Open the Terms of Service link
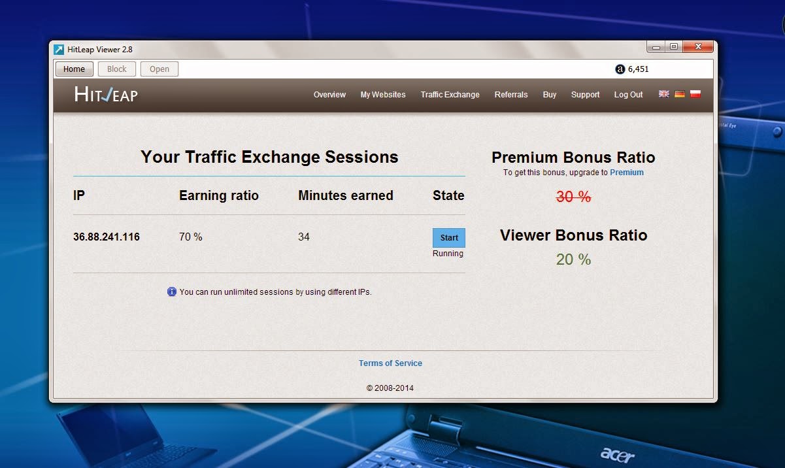This screenshot has width=785, height=468. tap(390, 363)
